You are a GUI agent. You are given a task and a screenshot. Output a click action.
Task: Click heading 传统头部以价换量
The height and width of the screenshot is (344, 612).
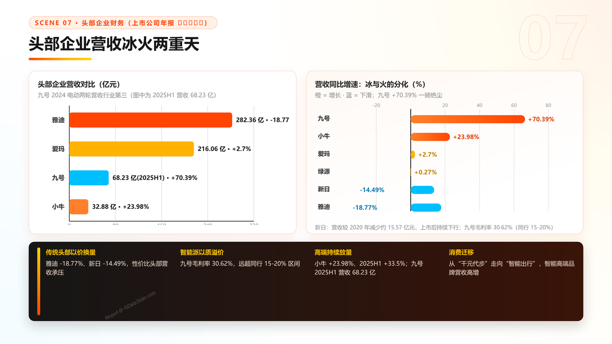point(71,252)
